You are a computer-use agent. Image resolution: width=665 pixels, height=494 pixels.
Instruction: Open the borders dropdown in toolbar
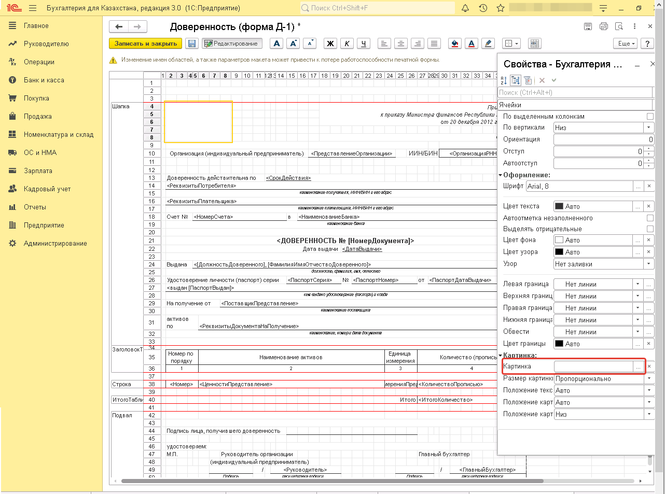click(x=512, y=44)
